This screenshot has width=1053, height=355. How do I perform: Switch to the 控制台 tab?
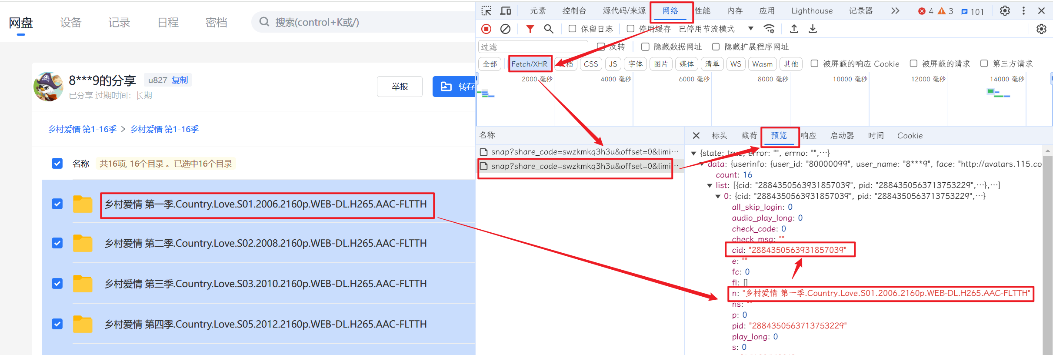[x=574, y=11]
